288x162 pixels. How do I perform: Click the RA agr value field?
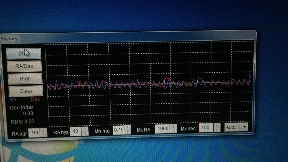coord(34,133)
